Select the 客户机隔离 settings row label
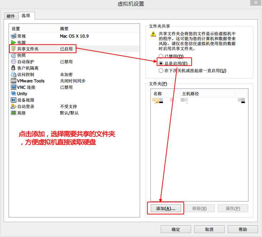The height and width of the screenshot is (237, 262). (x=28, y=68)
